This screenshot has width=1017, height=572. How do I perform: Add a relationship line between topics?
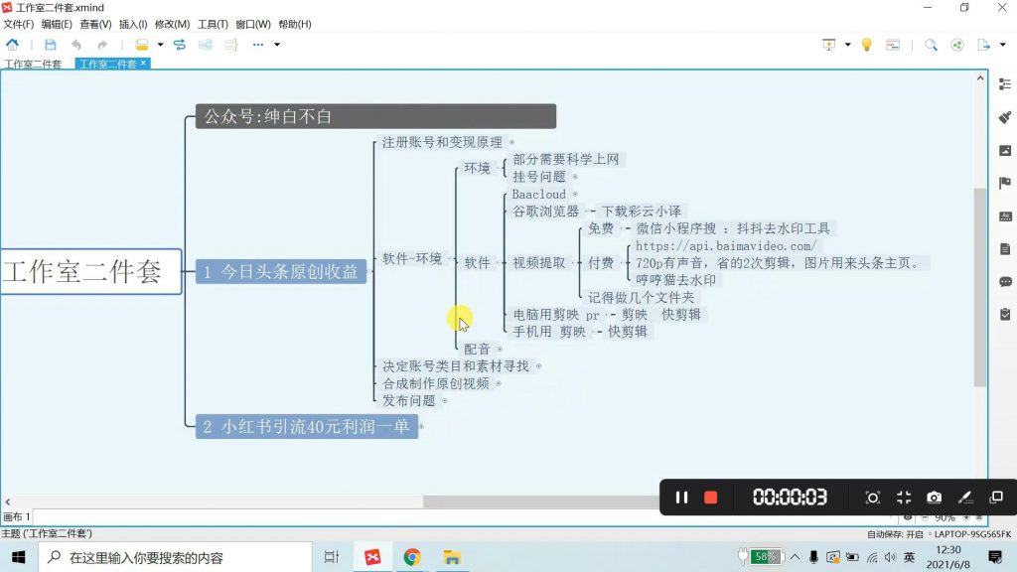coord(180,45)
